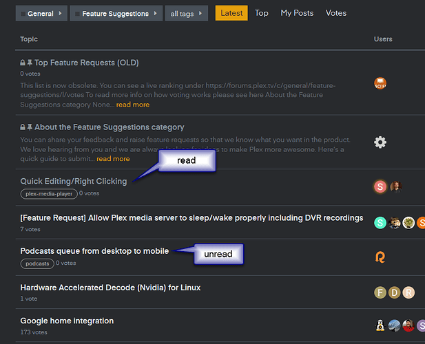Sort by the Users column header
Viewport: 425px width, 344px height.
(x=383, y=39)
